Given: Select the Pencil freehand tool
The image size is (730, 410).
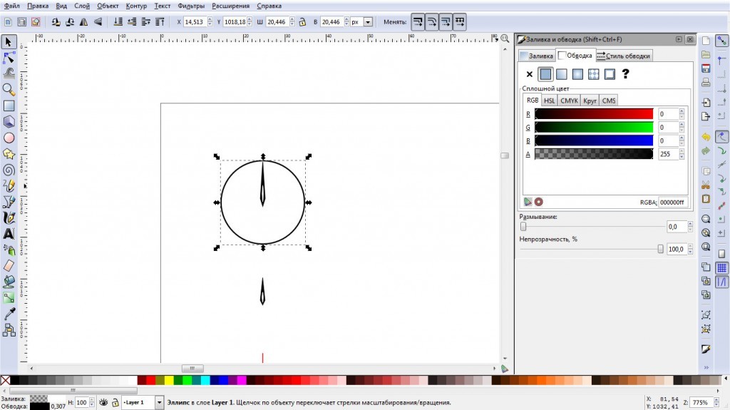Looking at the screenshot, I should [x=9, y=186].
